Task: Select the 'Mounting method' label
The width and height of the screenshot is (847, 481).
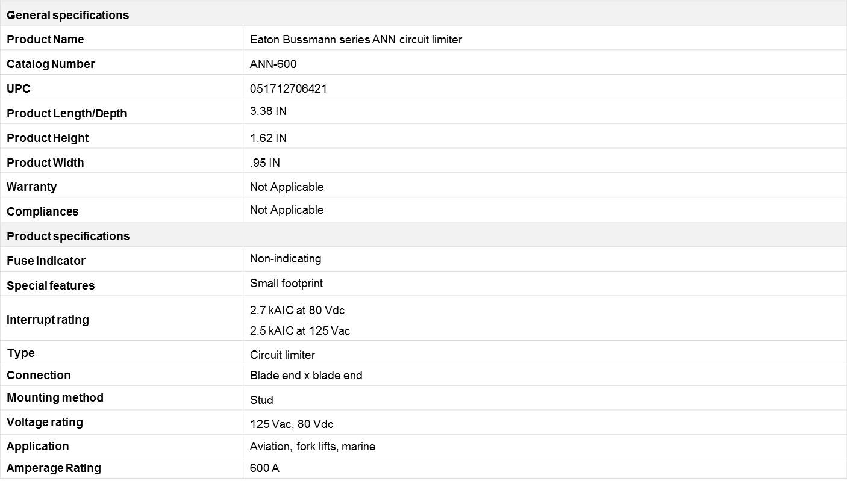Action: pos(55,398)
